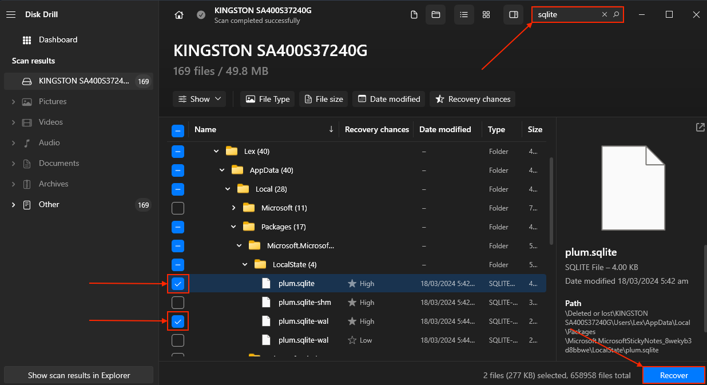707x385 pixels.
Task: Uncheck the High-chance plum.sqlite-wal checkbox
Action: pos(178,322)
